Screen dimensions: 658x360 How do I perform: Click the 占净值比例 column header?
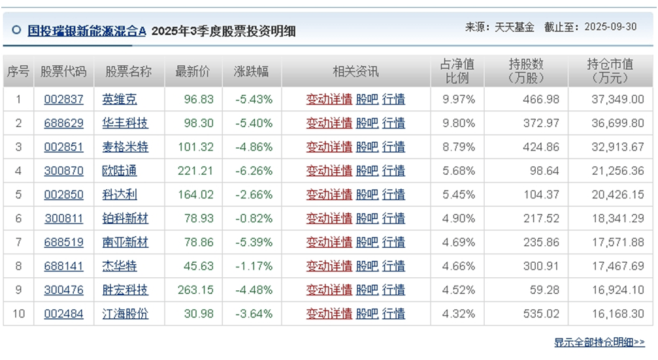click(x=457, y=71)
